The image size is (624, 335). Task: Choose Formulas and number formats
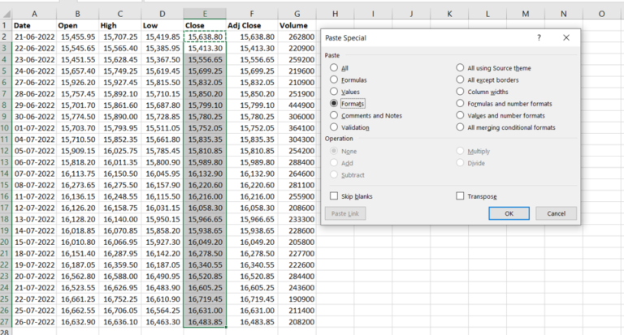[461, 104]
